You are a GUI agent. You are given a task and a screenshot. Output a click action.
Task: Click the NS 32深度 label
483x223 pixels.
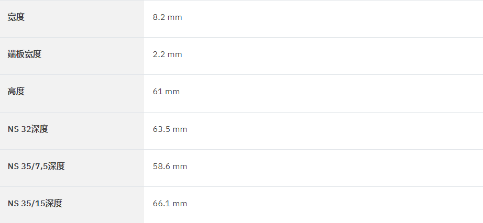point(28,129)
